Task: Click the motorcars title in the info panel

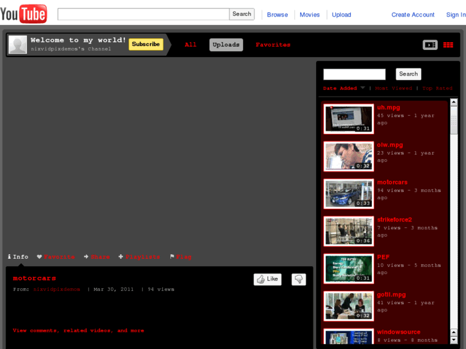Action: [x=35, y=279]
